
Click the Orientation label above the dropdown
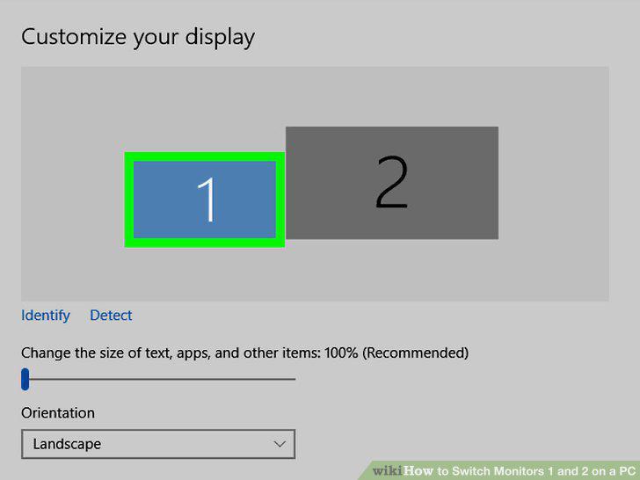coord(58,412)
